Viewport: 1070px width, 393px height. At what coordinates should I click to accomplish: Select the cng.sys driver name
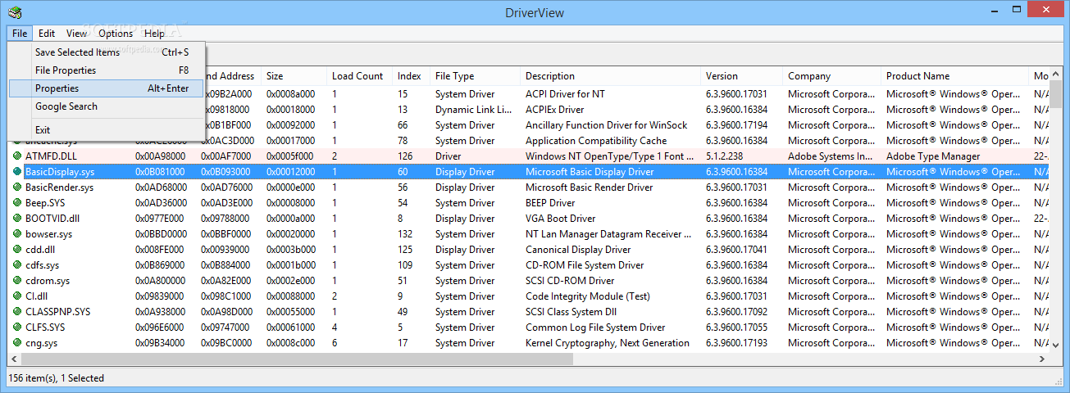[x=41, y=343]
